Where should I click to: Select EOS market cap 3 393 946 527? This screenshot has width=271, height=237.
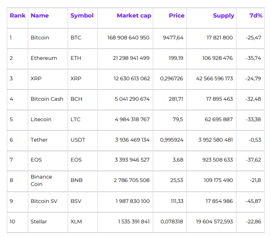pyautogui.click(x=132, y=160)
